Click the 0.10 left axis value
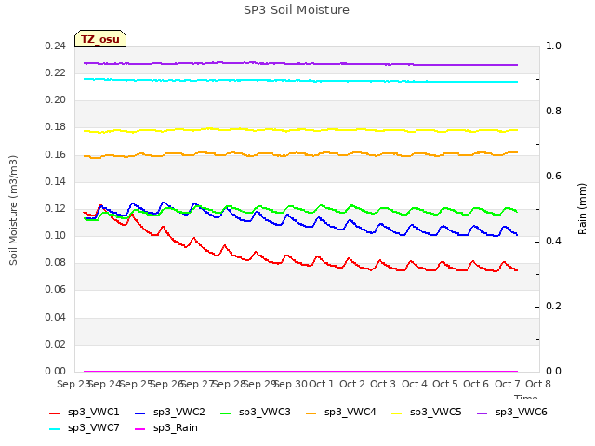 56,236
